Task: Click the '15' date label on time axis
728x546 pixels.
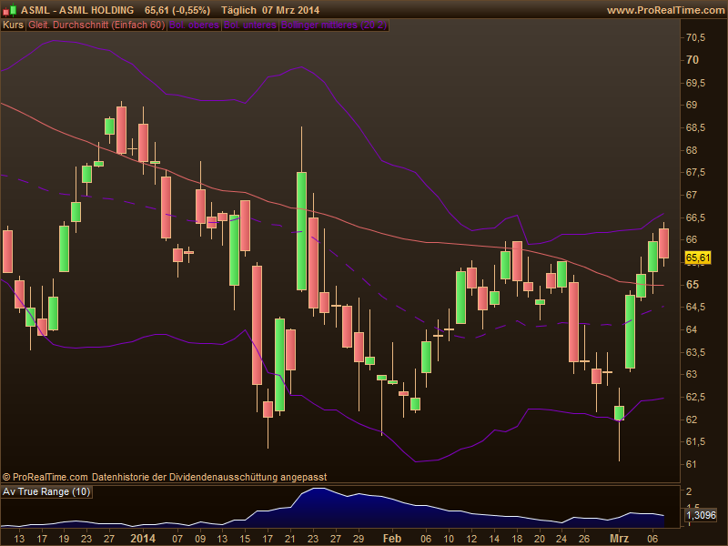Action: (245, 539)
